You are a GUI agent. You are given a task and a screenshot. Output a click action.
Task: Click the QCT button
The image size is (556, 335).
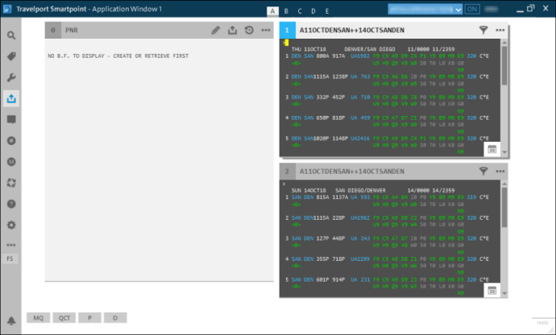click(x=64, y=318)
